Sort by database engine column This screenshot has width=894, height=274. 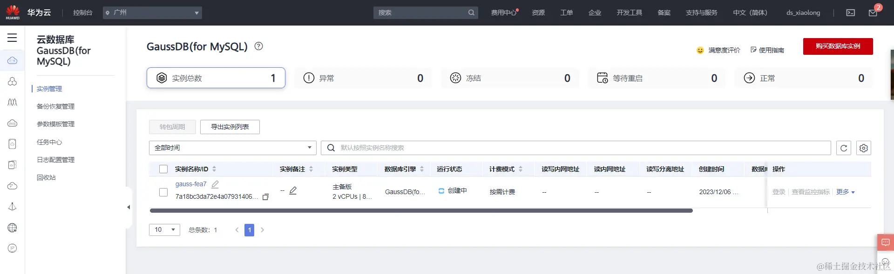pos(422,169)
